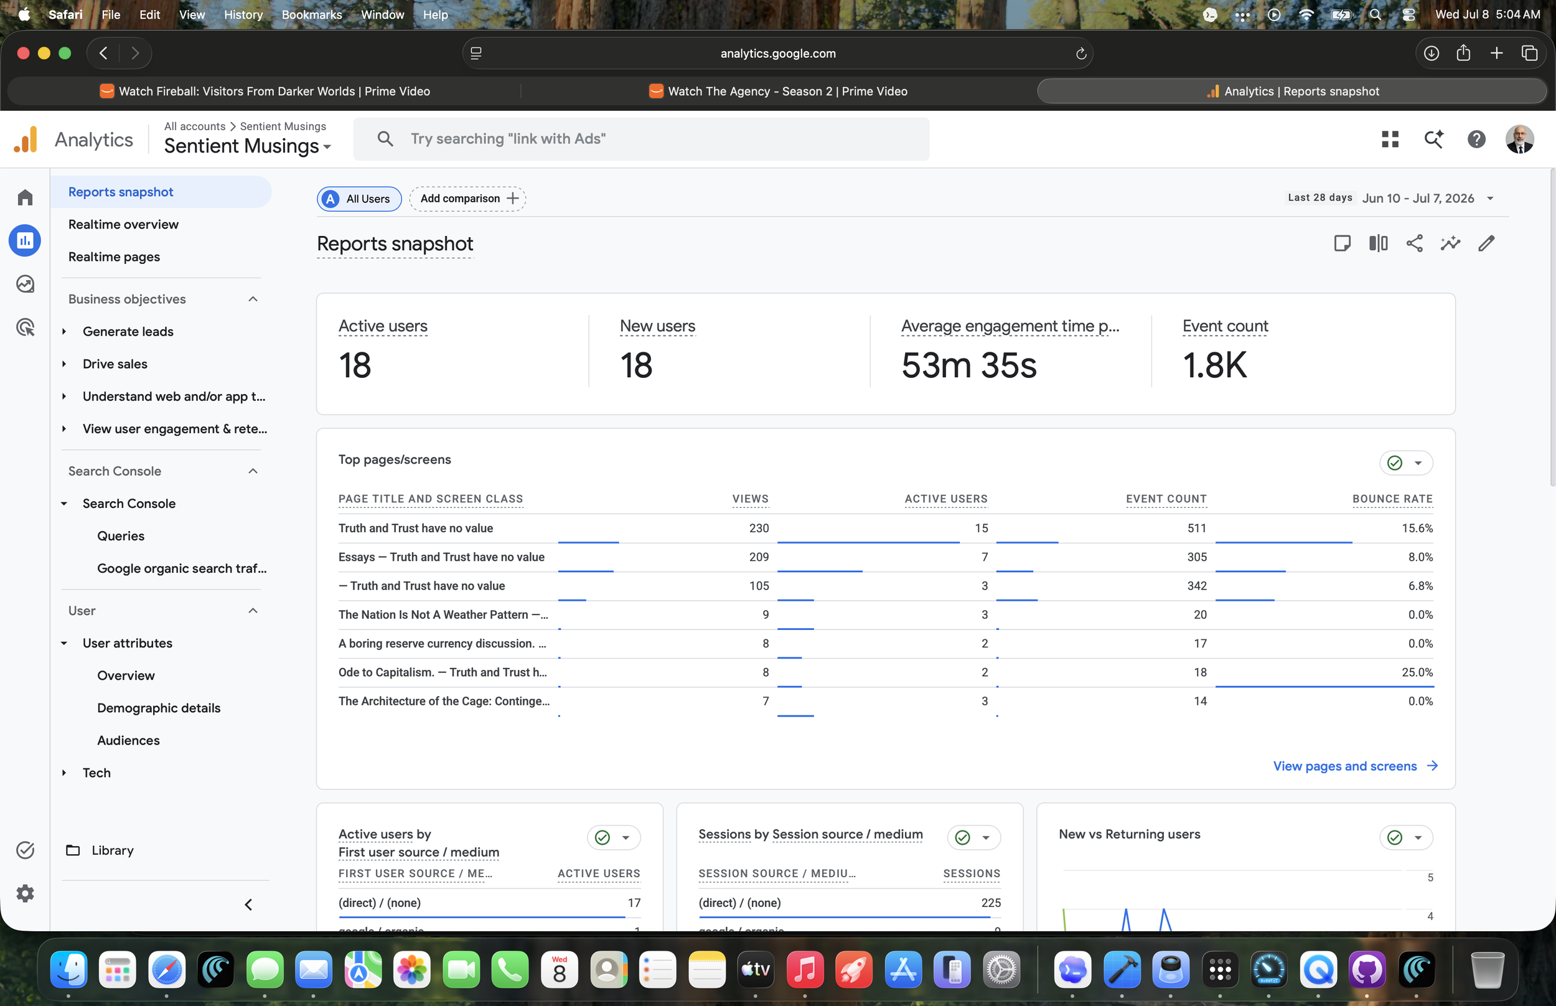This screenshot has width=1556, height=1006.
Task: Click the pencil edit report icon
Action: pyautogui.click(x=1486, y=243)
